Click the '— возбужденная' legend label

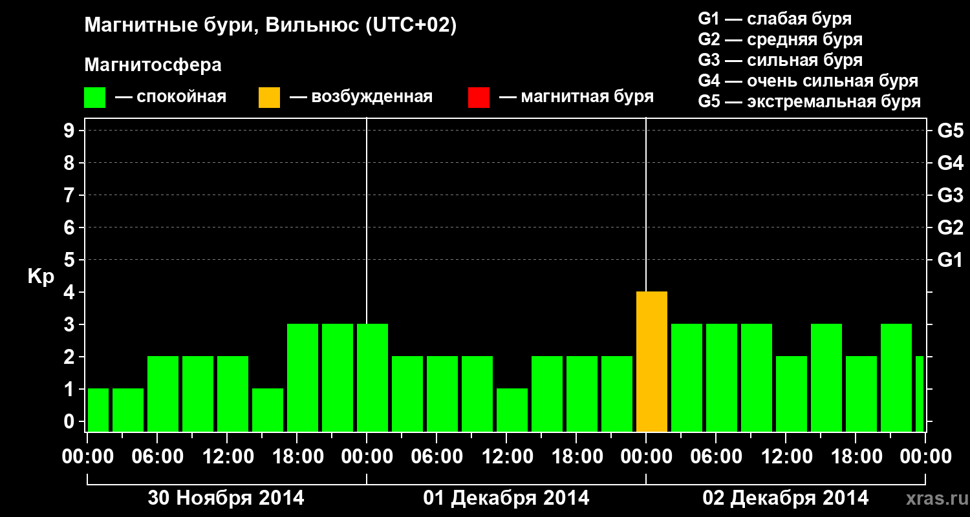(x=361, y=98)
